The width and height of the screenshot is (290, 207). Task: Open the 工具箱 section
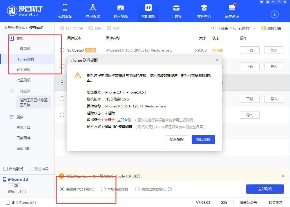tap(176, 11)
